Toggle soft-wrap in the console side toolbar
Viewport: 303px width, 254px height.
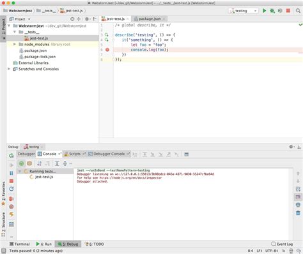[x=298, y=189]
